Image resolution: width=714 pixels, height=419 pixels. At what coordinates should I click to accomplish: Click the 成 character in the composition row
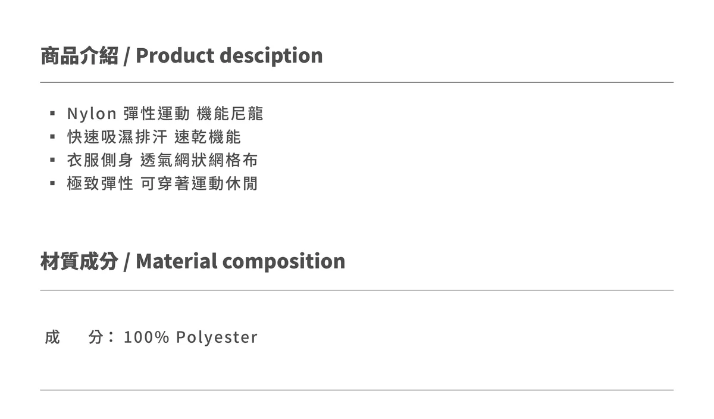tap(52, 337)
